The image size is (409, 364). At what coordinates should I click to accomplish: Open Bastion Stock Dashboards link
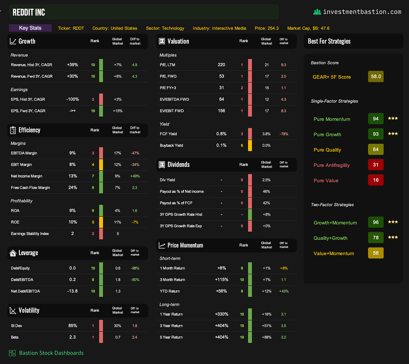51,353
